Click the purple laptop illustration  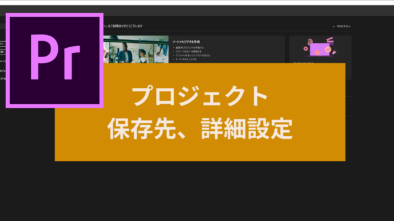pyautogui.click(x=320, y=50)
